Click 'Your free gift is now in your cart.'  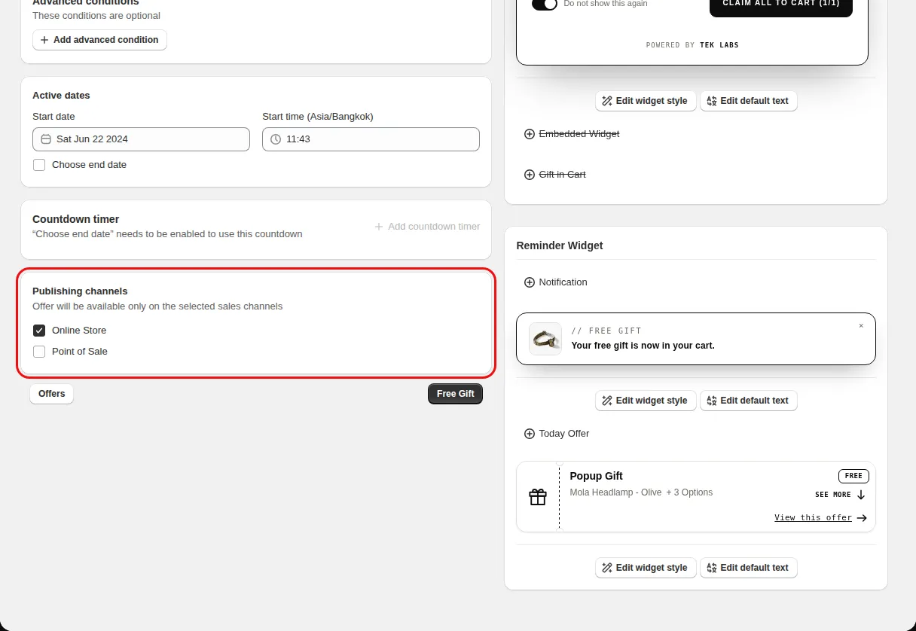click(643, 346)
